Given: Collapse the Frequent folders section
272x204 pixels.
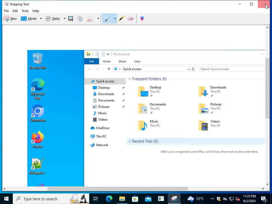Looking at the screenshot, I should 129,79.
